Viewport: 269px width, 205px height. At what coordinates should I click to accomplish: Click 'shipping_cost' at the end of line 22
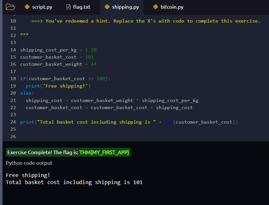pyautogui.click(x=174, y=107)
